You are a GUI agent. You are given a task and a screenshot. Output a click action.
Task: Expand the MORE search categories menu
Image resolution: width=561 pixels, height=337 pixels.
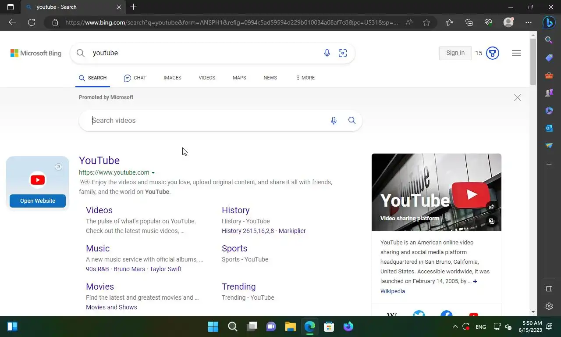[305, 78]
